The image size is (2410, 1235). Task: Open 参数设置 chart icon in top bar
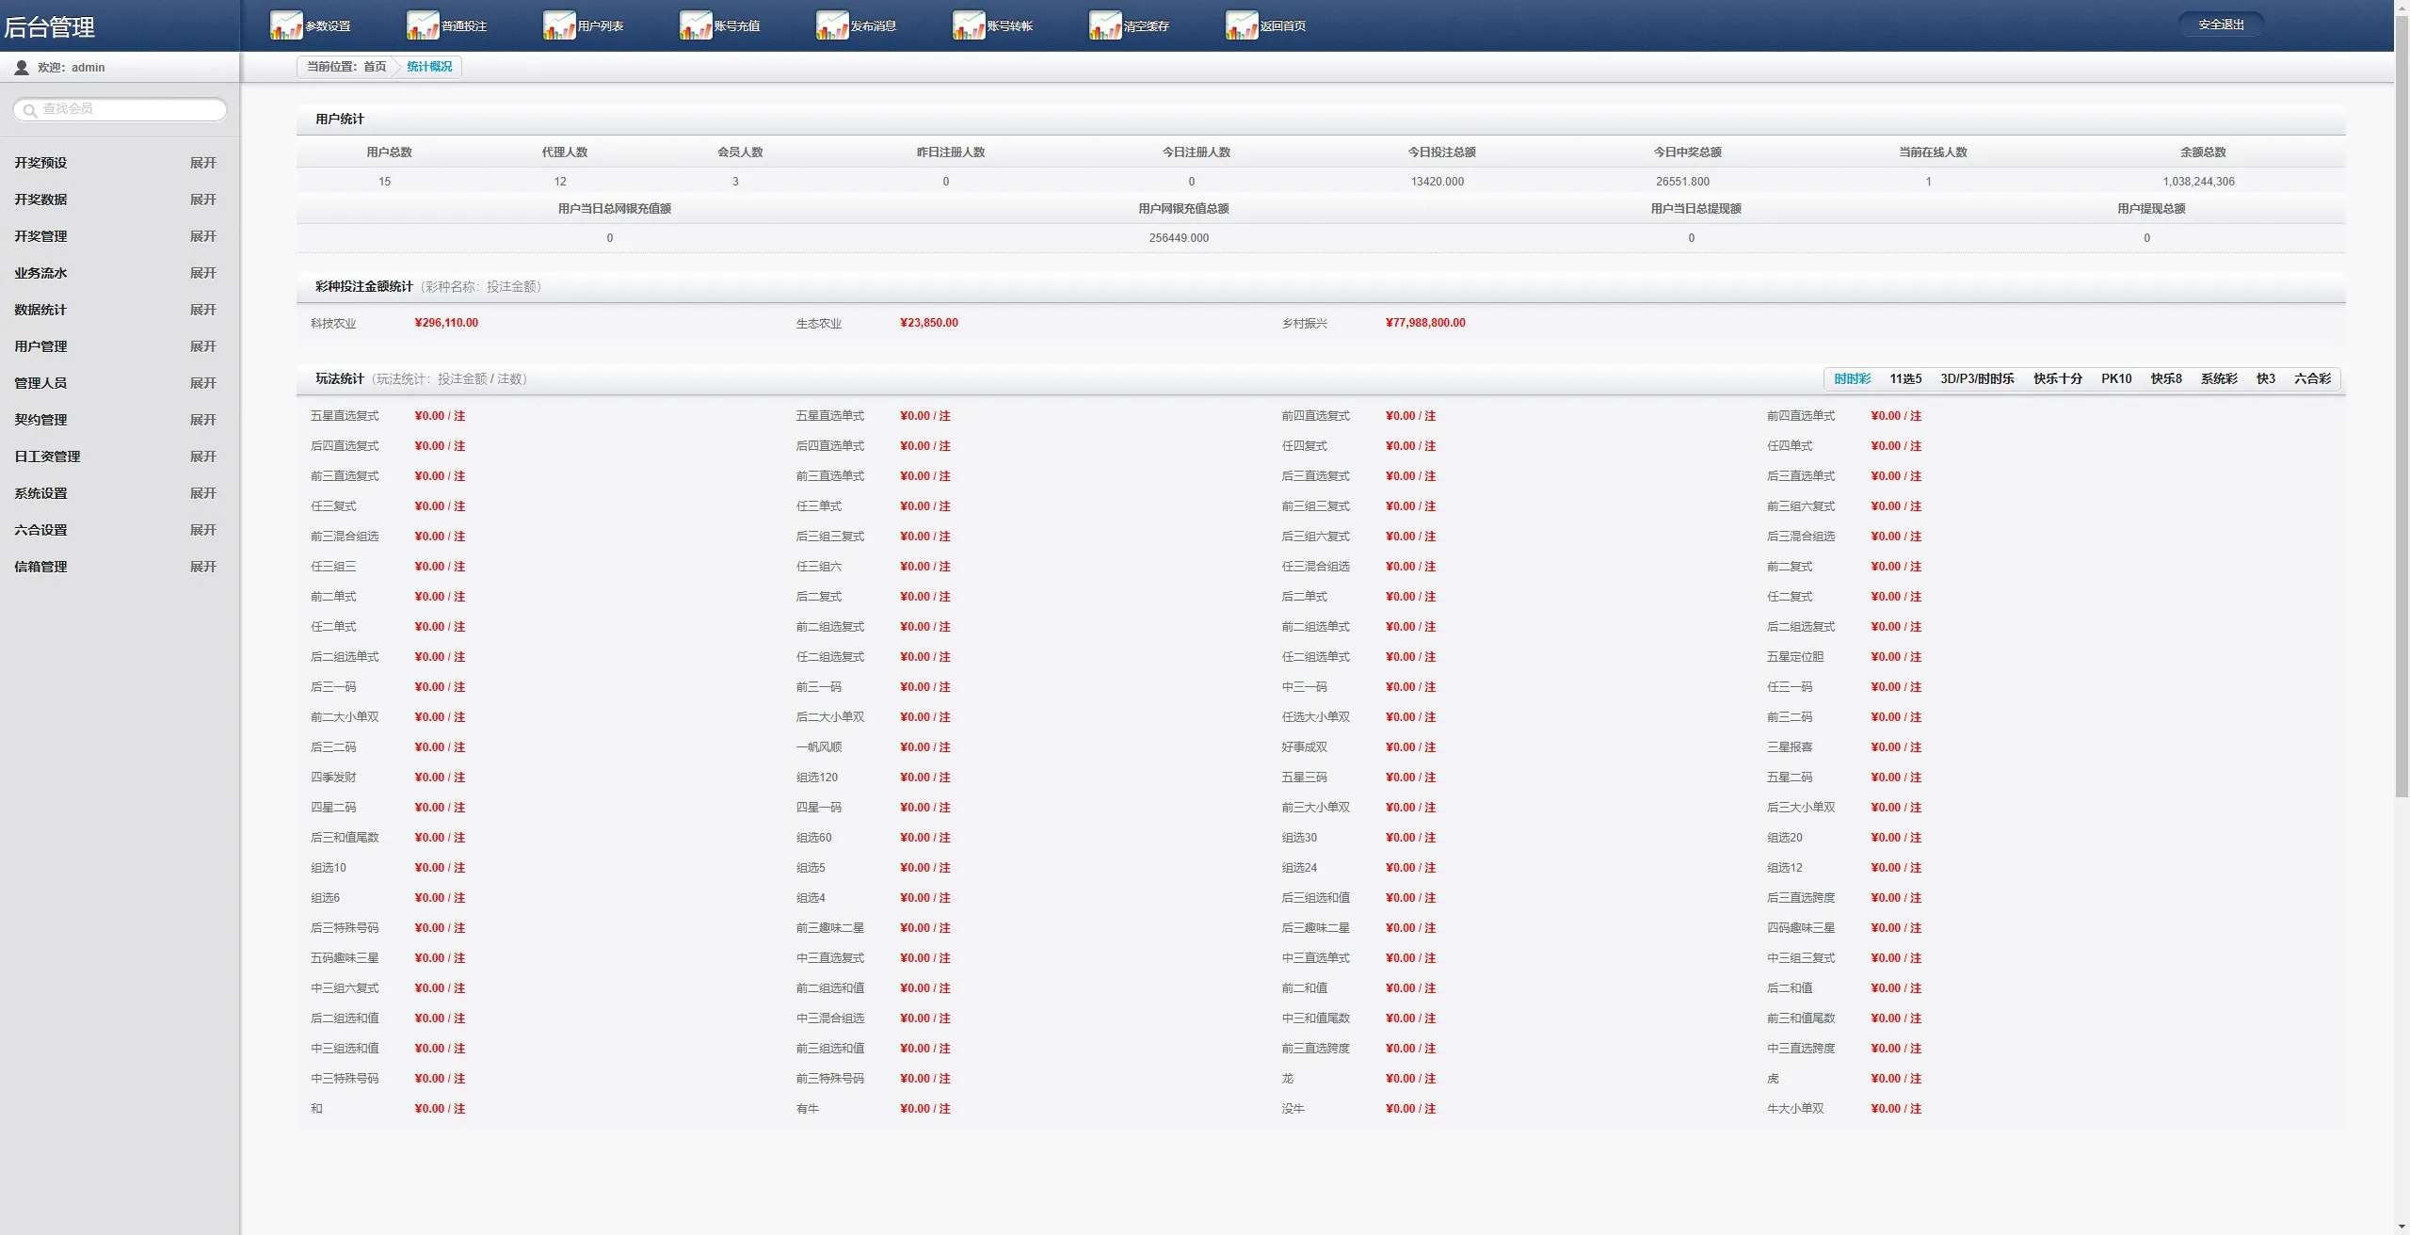tap(286, 25)
